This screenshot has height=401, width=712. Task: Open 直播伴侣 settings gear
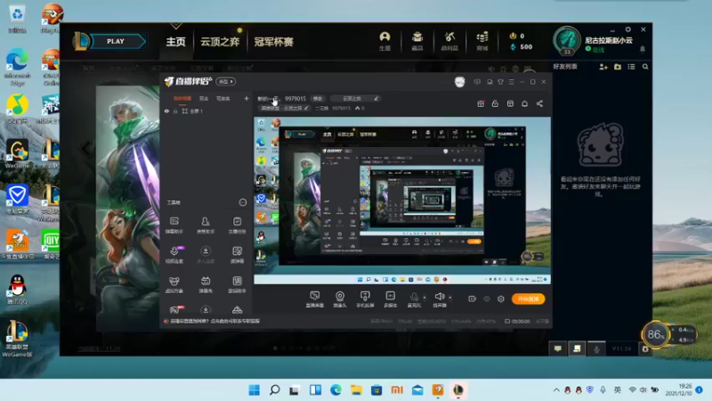501,299
